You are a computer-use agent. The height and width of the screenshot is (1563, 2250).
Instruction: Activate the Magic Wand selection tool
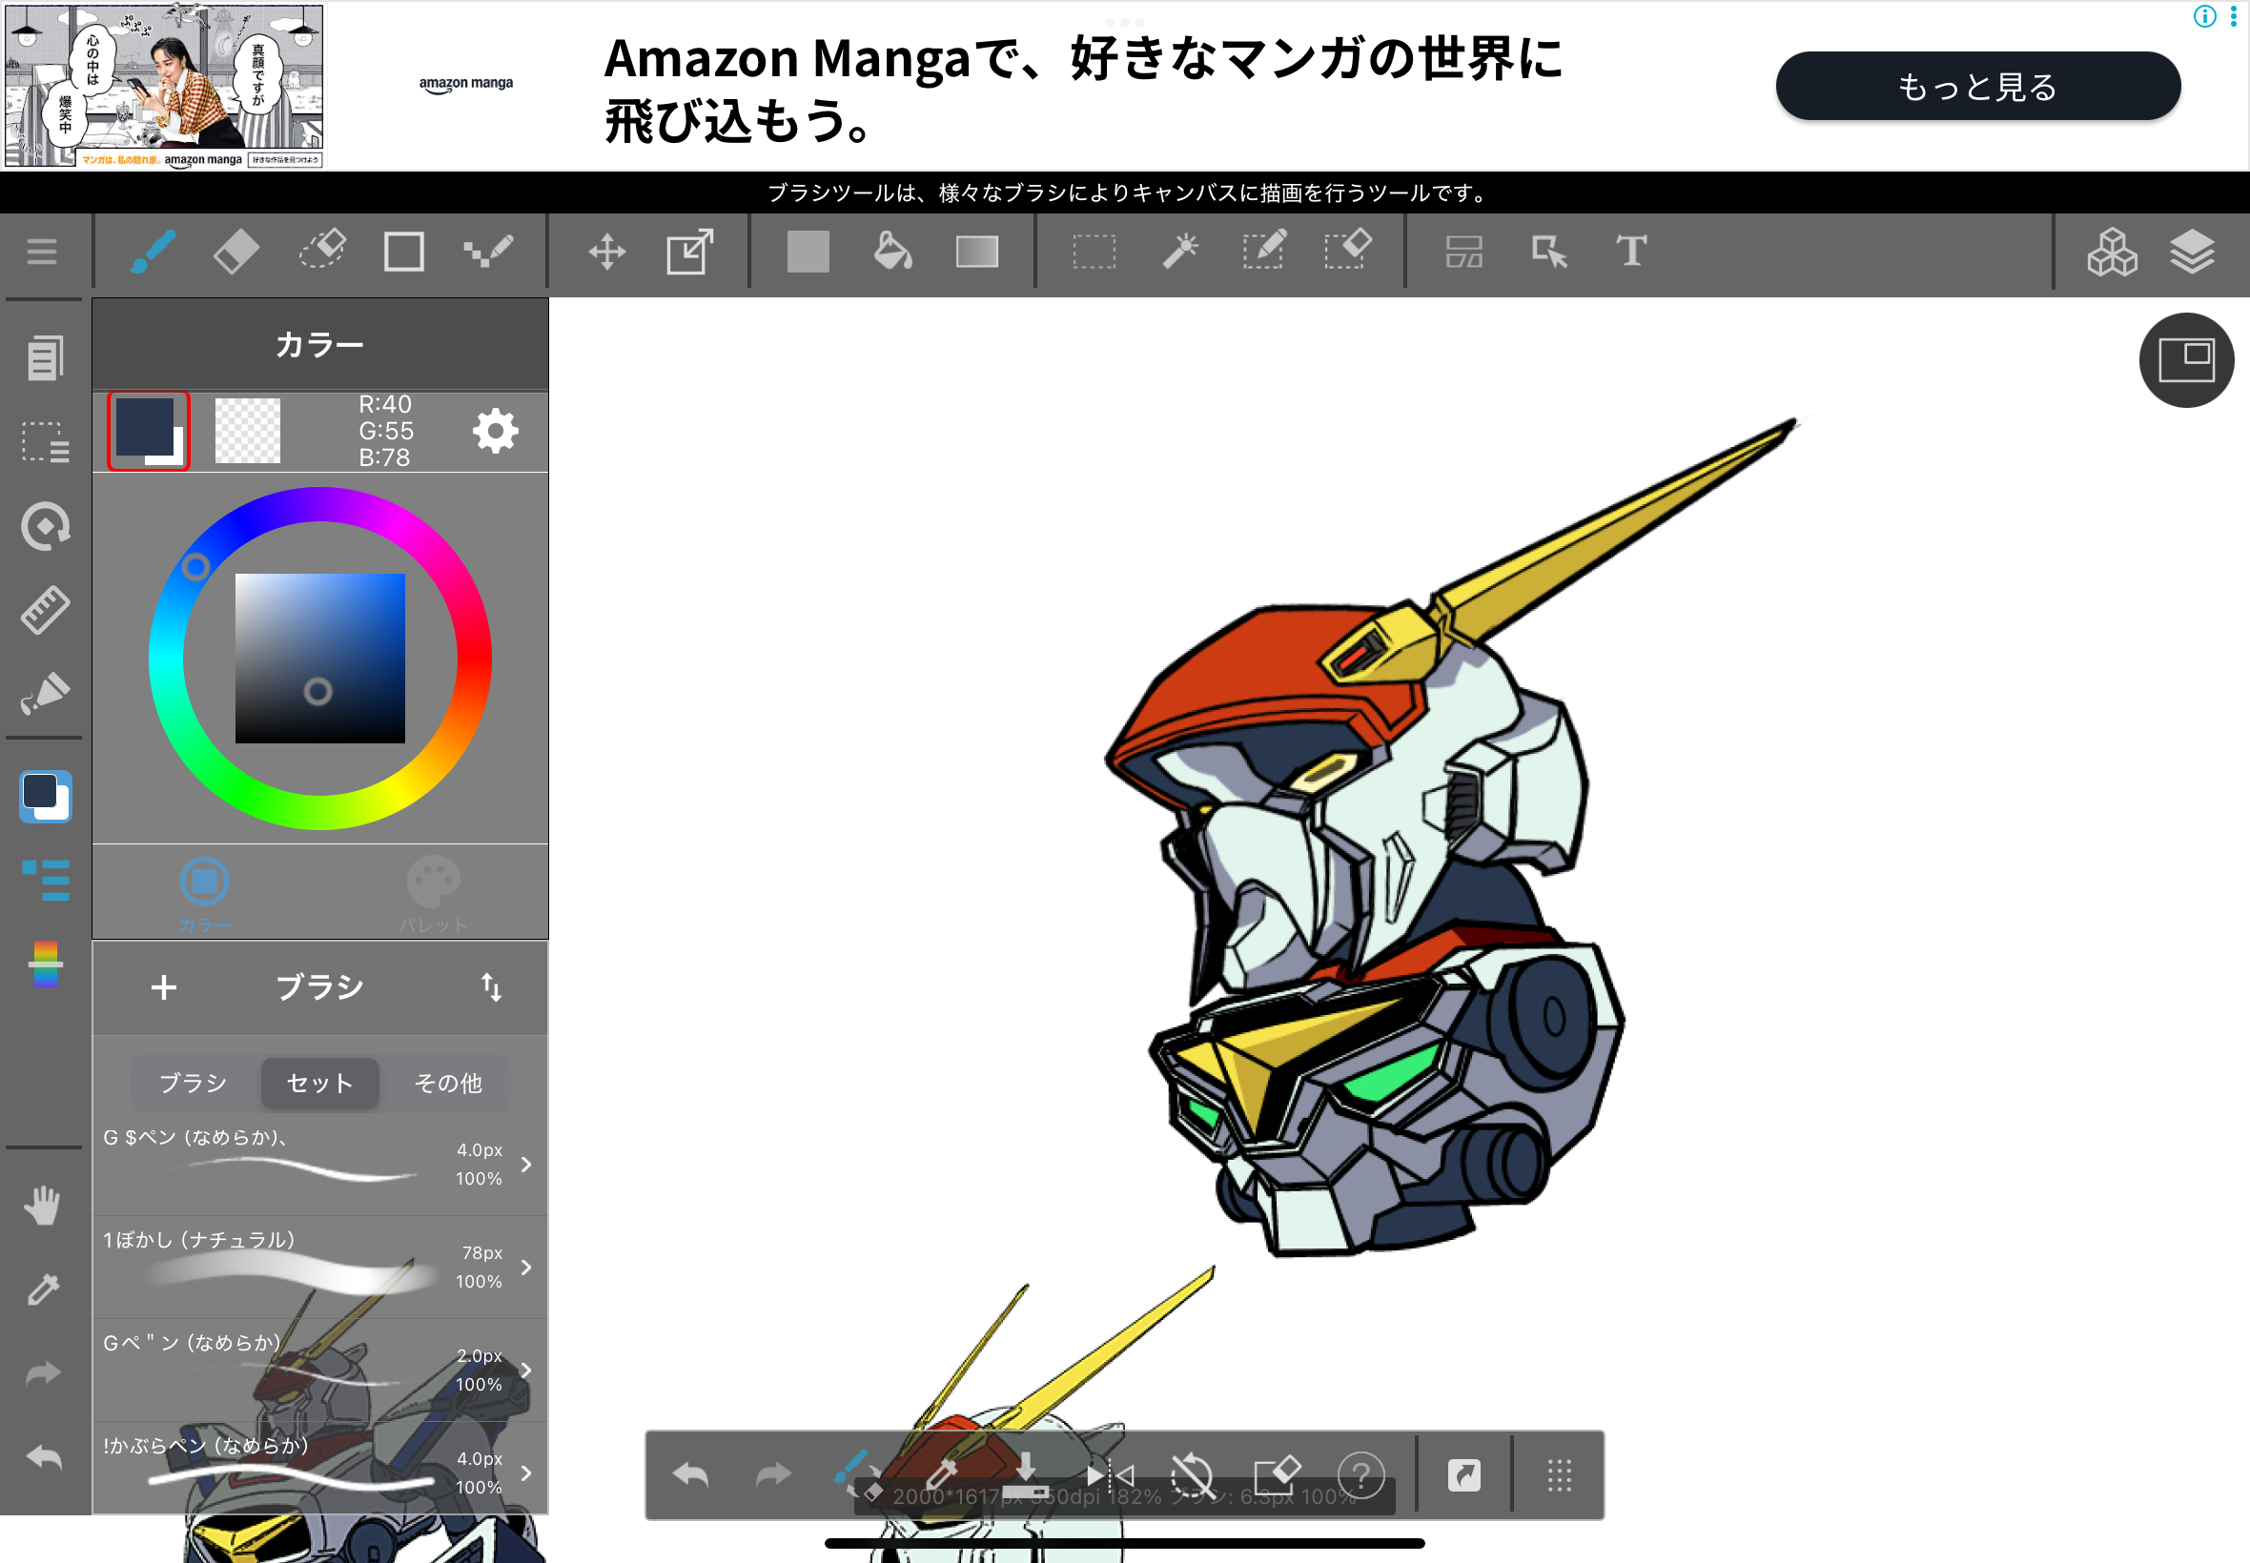(x=1179, y=252)
